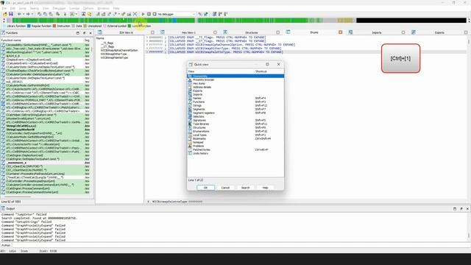The height and width of the screenshot is (265, 471).
Task: Open the Jump menu
Action: (23, 8)
